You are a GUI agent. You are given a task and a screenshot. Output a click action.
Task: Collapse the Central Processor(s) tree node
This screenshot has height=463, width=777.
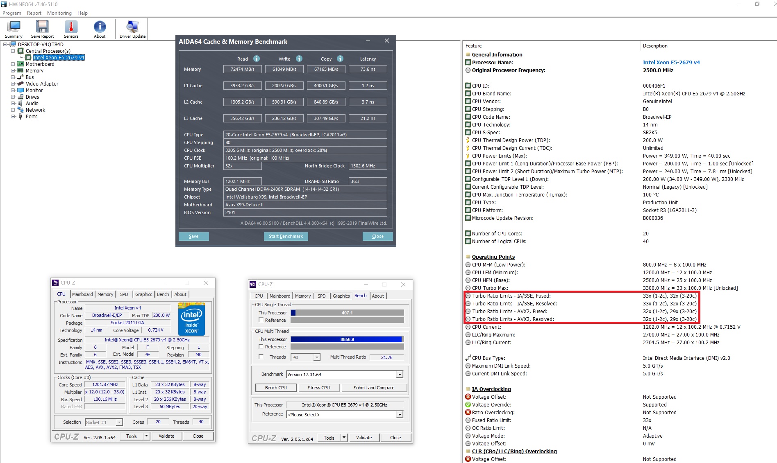(13, 51)
